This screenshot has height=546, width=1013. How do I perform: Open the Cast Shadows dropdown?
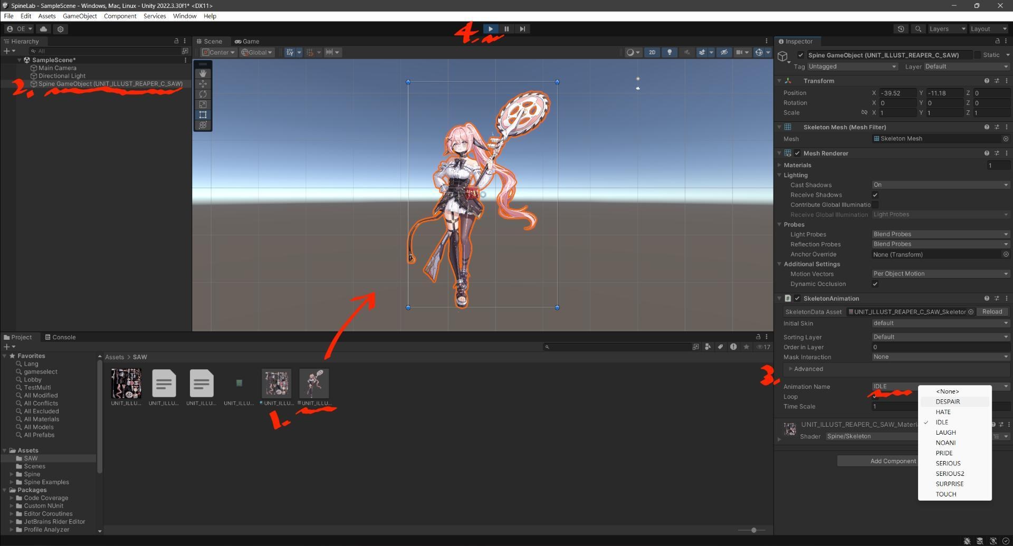(x=941, y=185)
